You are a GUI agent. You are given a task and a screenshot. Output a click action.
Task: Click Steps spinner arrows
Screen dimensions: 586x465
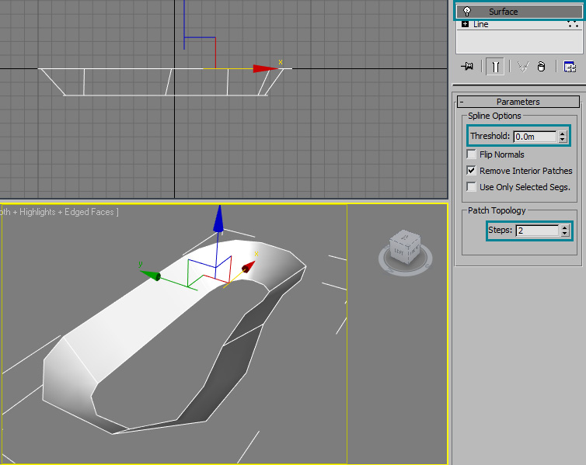coord(564,231)
